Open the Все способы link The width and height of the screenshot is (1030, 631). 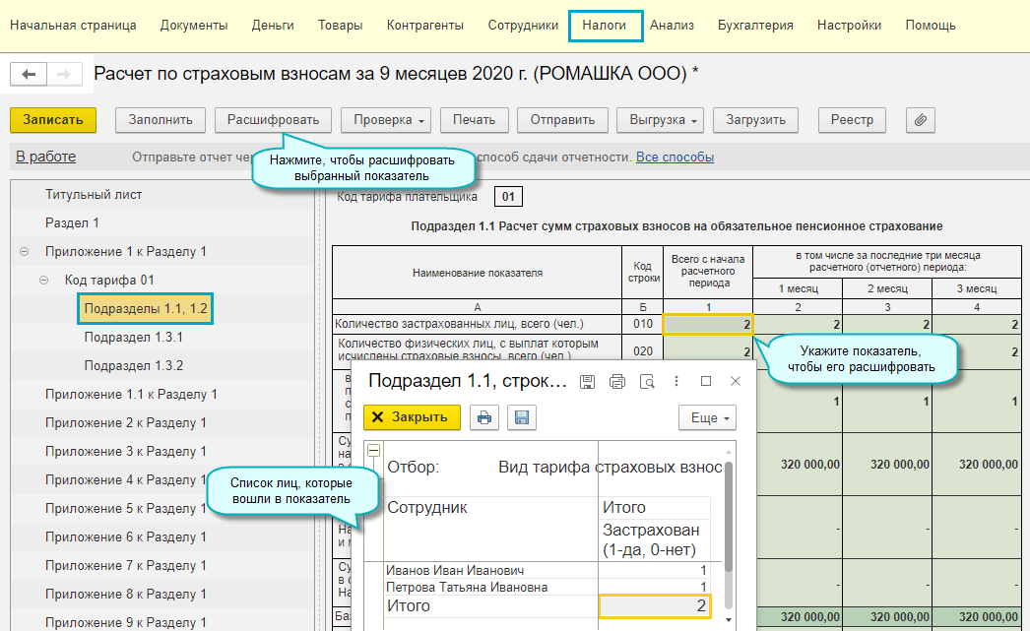click(x=675, y=158)
